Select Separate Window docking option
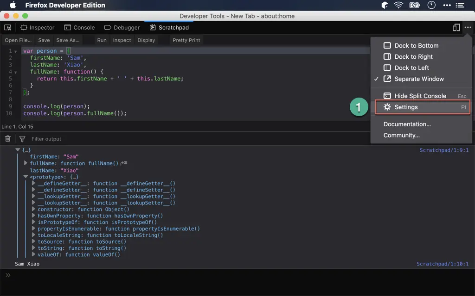475x296 pixels. point(419,79)
